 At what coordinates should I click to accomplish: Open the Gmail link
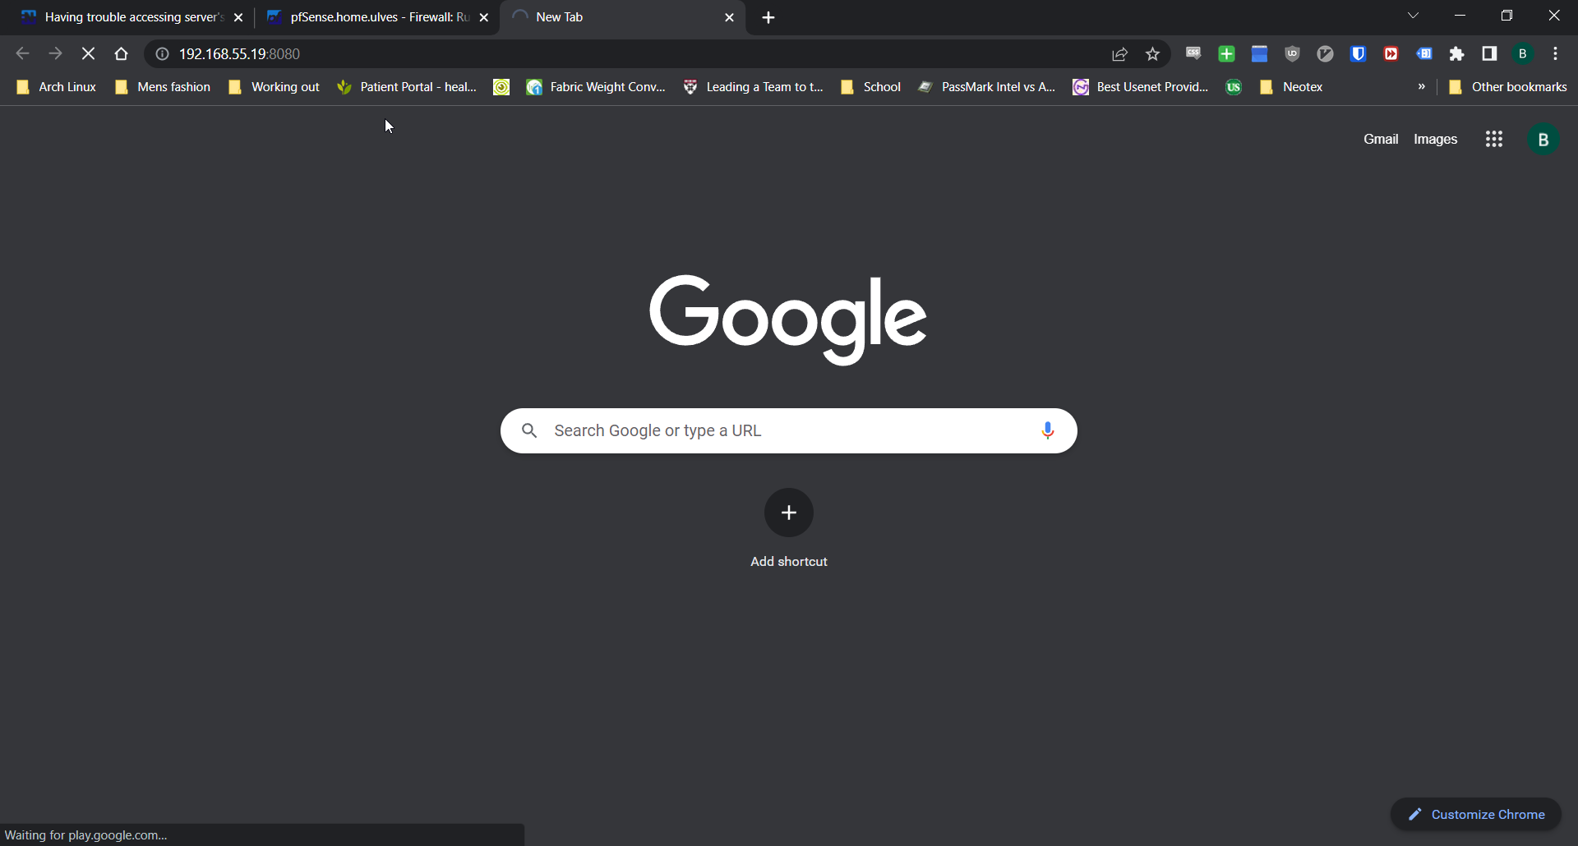point(1381,140)
